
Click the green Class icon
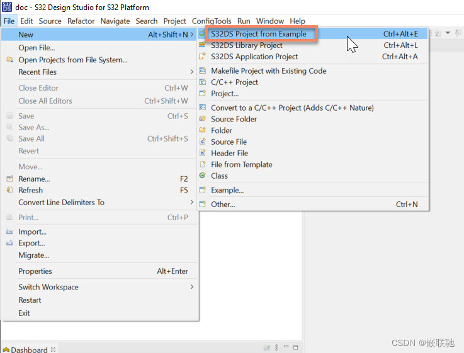pyautogui.click(x=202, y=176)
